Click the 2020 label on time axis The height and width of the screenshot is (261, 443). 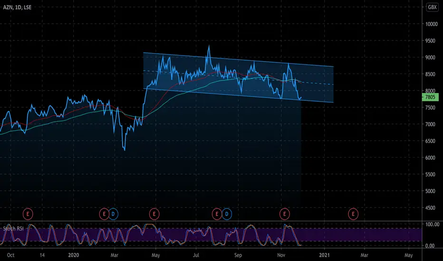[x=74, y=255]
